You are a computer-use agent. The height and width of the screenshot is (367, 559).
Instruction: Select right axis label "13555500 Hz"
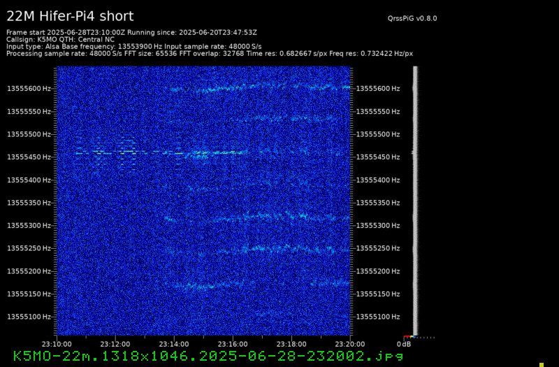tap(378, 134)
